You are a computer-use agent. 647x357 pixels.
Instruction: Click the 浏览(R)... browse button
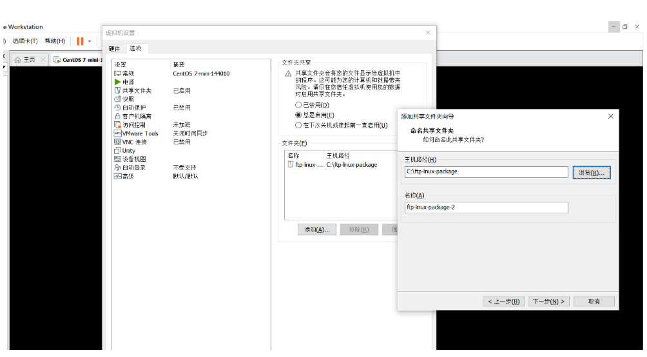(x=592, y=173)
